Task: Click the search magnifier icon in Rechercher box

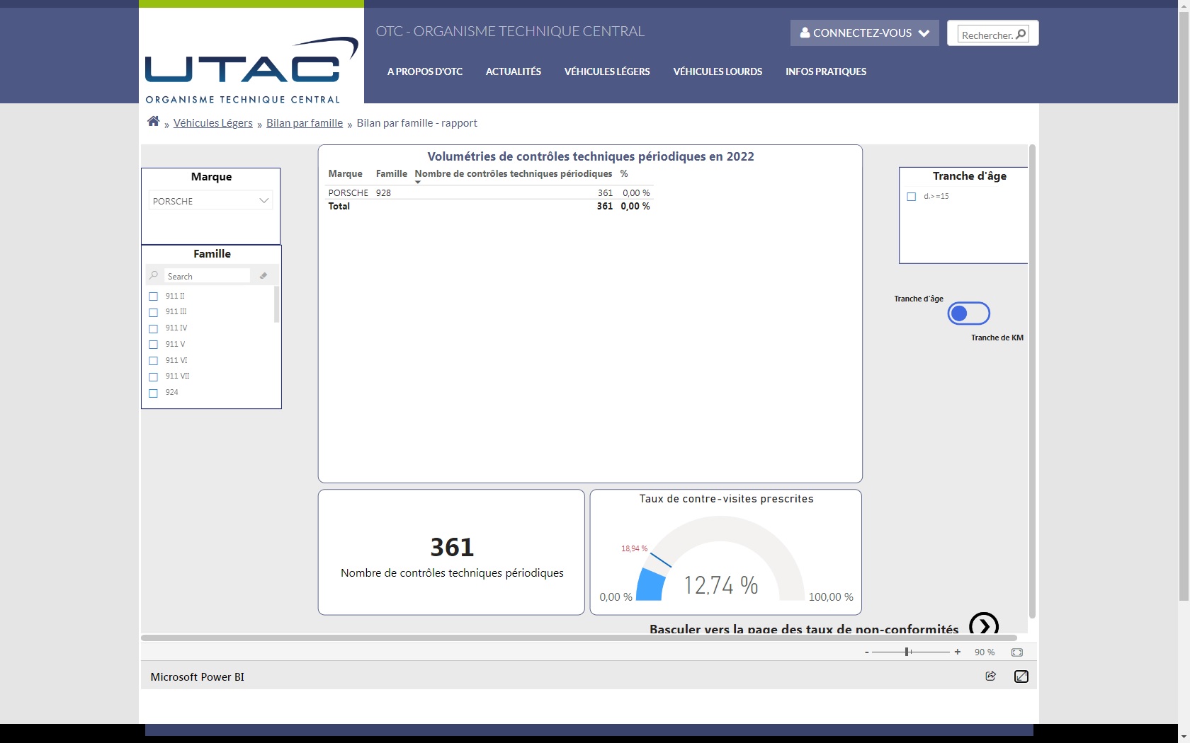Action: click(1021, 34)
